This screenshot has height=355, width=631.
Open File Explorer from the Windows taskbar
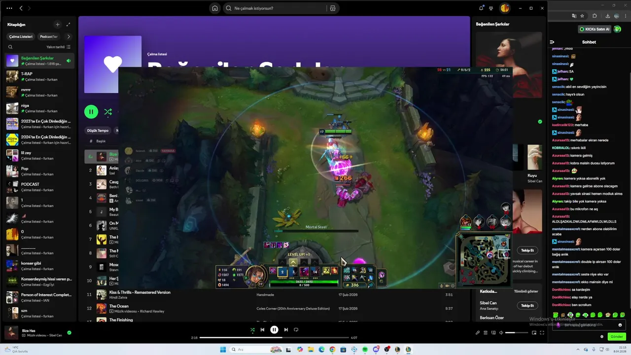click(x=311, y=350)
